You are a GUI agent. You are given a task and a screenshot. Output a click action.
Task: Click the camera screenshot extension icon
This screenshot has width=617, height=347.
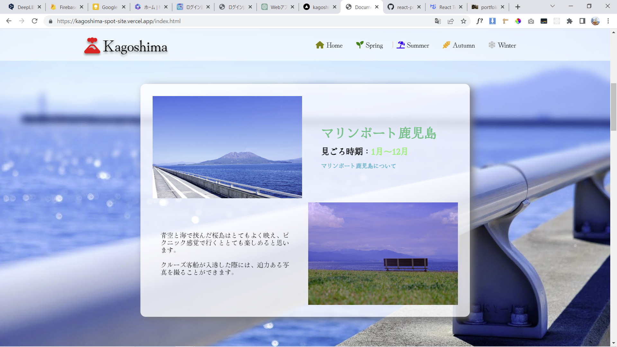[531, 21]
